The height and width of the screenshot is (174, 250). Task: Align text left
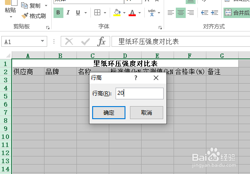[171, 13]
